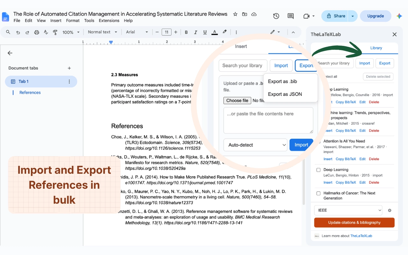Choose Export as .bib
The width and height of the screenshot is (408, 255).
(282, 82)
